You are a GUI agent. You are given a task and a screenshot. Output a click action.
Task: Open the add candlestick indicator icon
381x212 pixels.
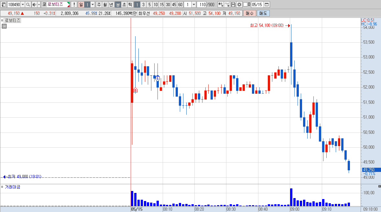click(221, 5)
